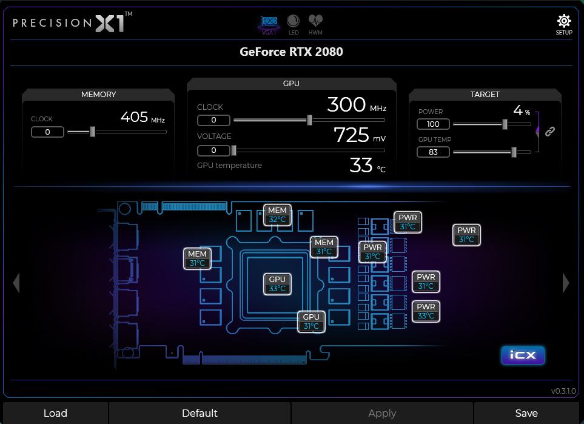Click the 4 % power reading
584x424 pixels.
522,110
